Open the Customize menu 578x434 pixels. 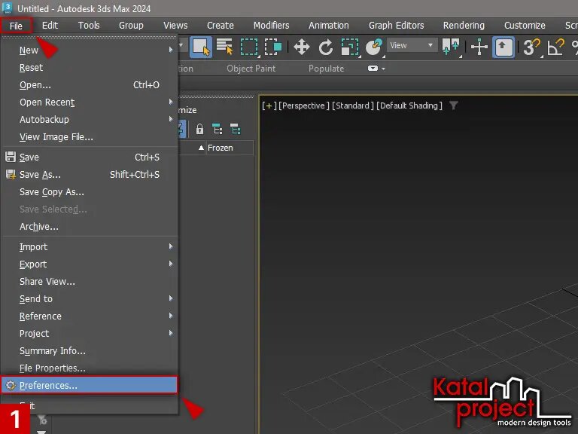(x=525, y=25)
